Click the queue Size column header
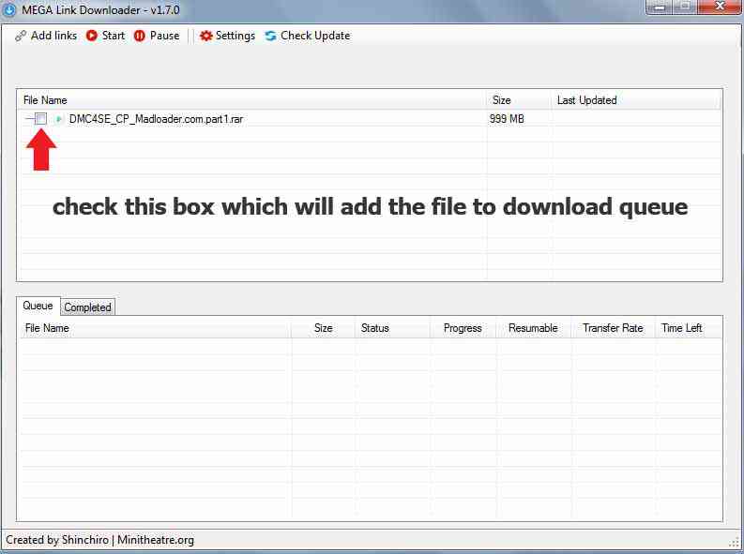744x554 pixels. [x=323, y=328]
